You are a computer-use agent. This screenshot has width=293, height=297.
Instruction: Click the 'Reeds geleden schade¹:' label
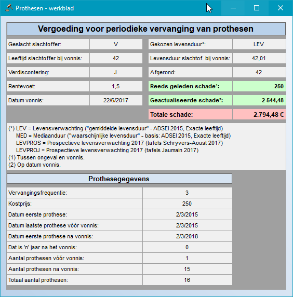coord(190,86)
